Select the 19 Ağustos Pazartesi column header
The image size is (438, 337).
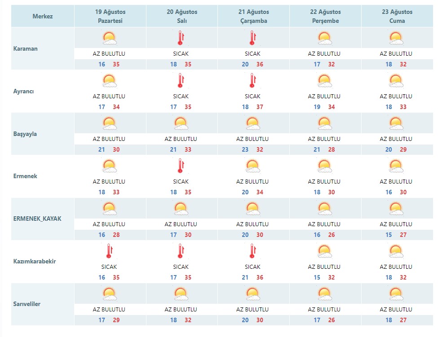[110, 16]
